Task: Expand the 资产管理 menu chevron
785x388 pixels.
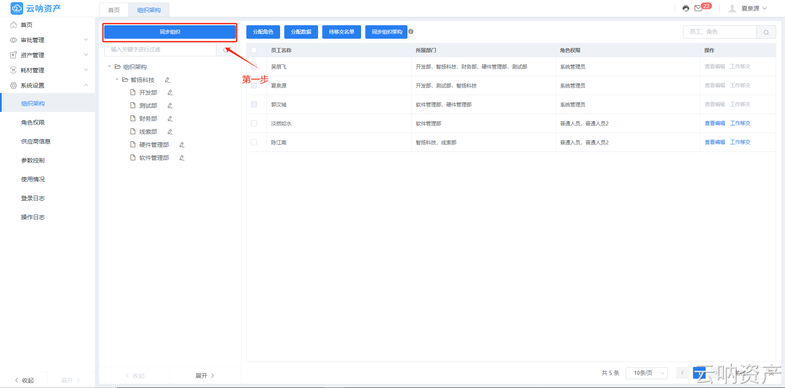Action: (86, 55)
